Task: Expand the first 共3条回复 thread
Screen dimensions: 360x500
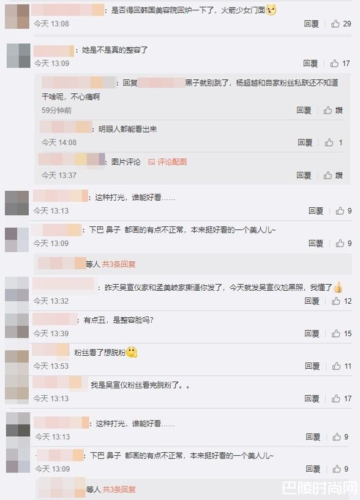Action: (119, 264)
